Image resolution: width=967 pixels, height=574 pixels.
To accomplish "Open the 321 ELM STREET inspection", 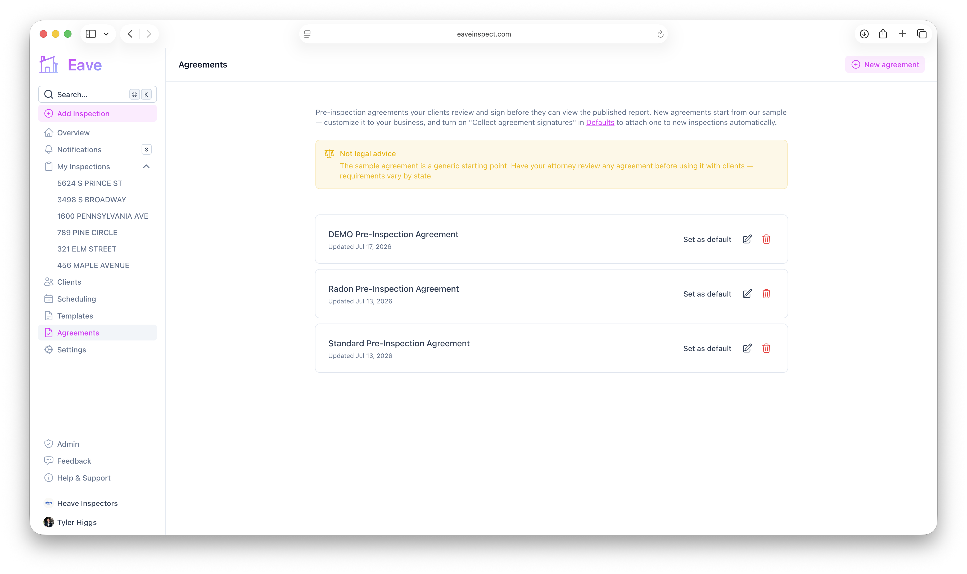I will [87, 249].
